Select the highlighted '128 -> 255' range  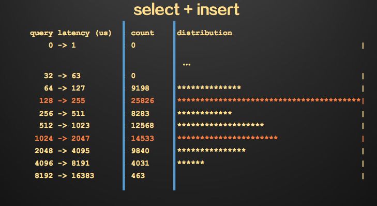pos(62,100)
